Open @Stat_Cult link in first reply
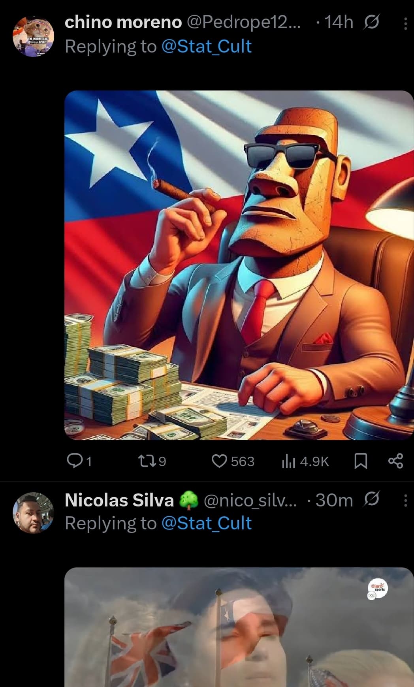This screenshot has height=687, width=414. tap(207, 47)
